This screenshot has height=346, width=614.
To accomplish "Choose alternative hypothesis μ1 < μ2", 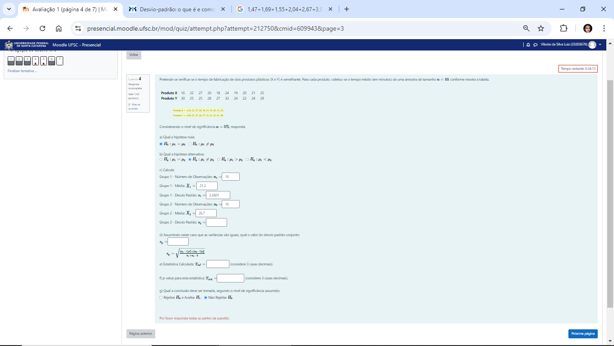I will [248, 159].
